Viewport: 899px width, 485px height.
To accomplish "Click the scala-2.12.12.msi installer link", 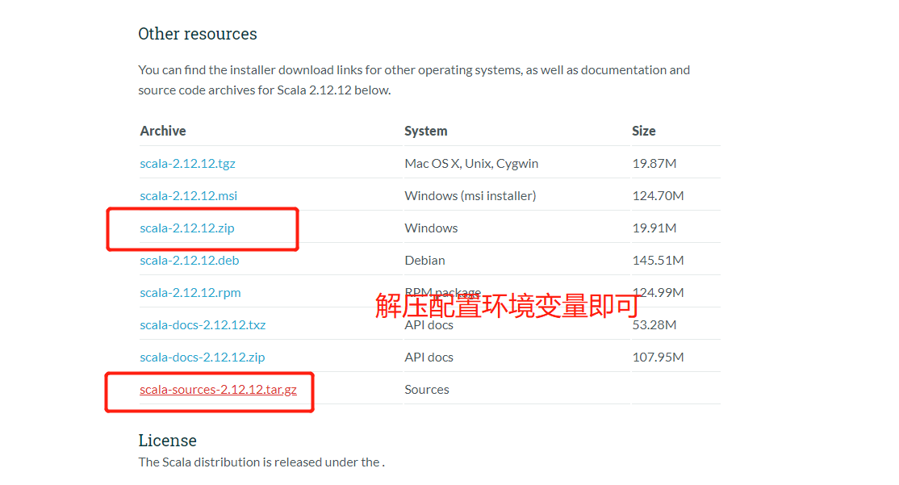I will point(188,196).
